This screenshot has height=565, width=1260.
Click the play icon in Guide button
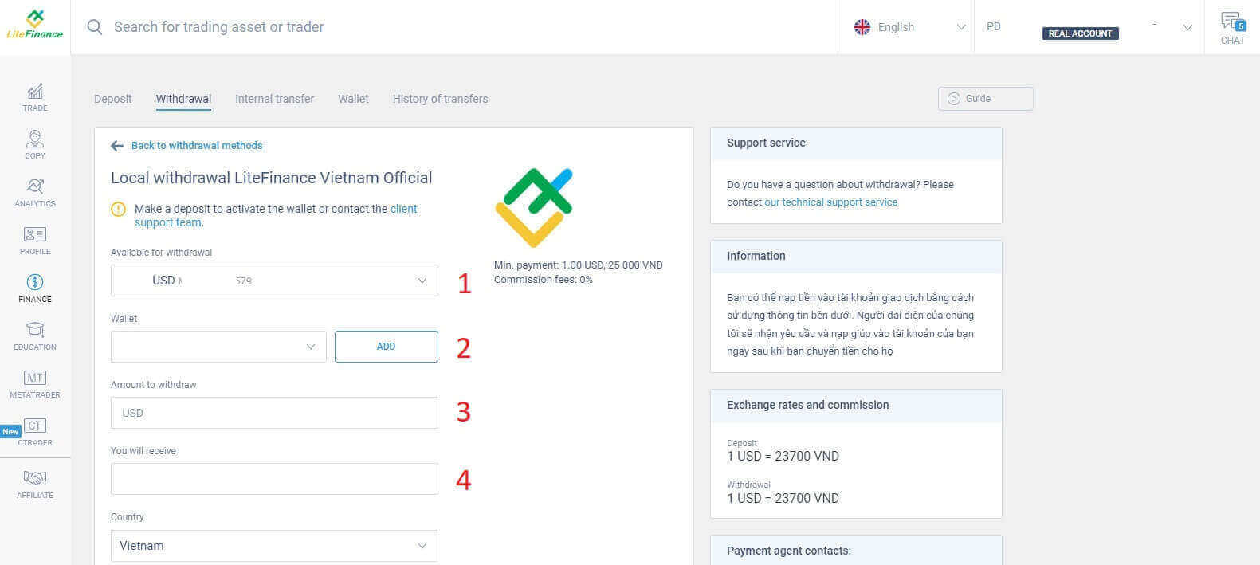pos(954,99)
